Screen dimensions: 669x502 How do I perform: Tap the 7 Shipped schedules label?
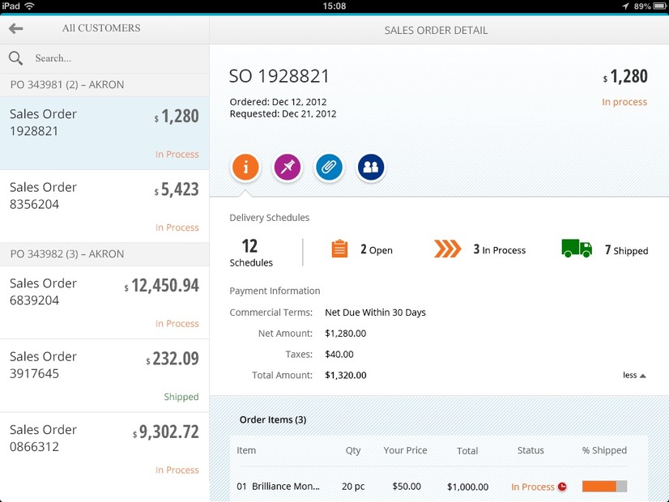626,250
